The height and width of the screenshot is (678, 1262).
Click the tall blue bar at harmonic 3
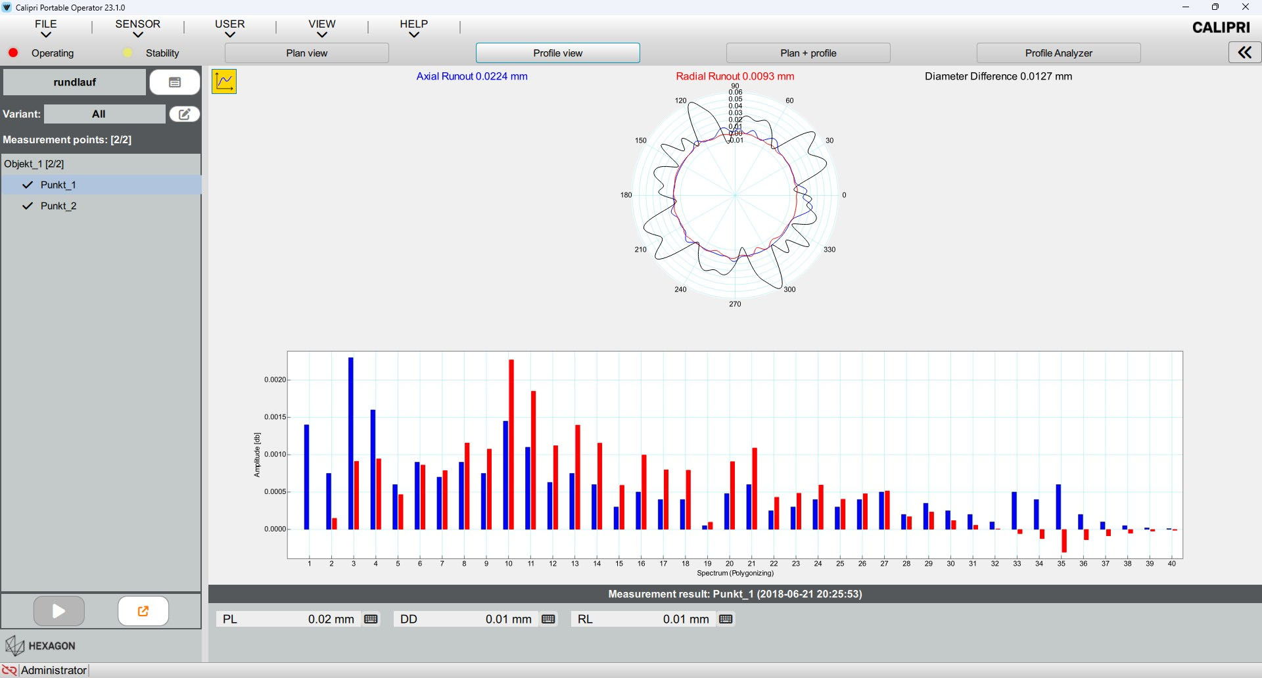tap(351, 443)
